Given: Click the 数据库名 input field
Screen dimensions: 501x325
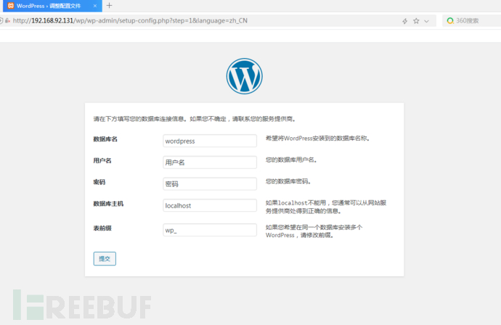Looking at the screenshot, I should [210, 141].
